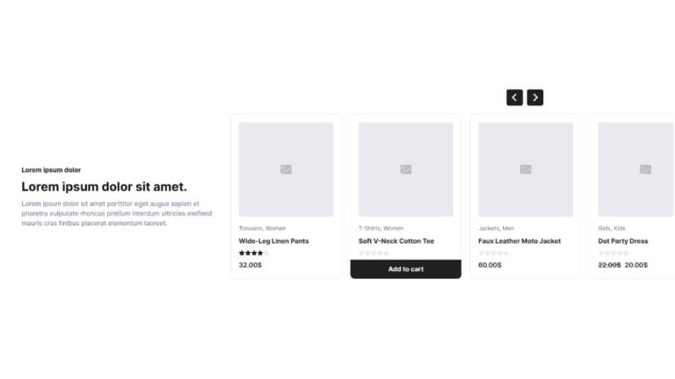675x379 pixels.
Task: Select the Men category link
Action: 509,228
